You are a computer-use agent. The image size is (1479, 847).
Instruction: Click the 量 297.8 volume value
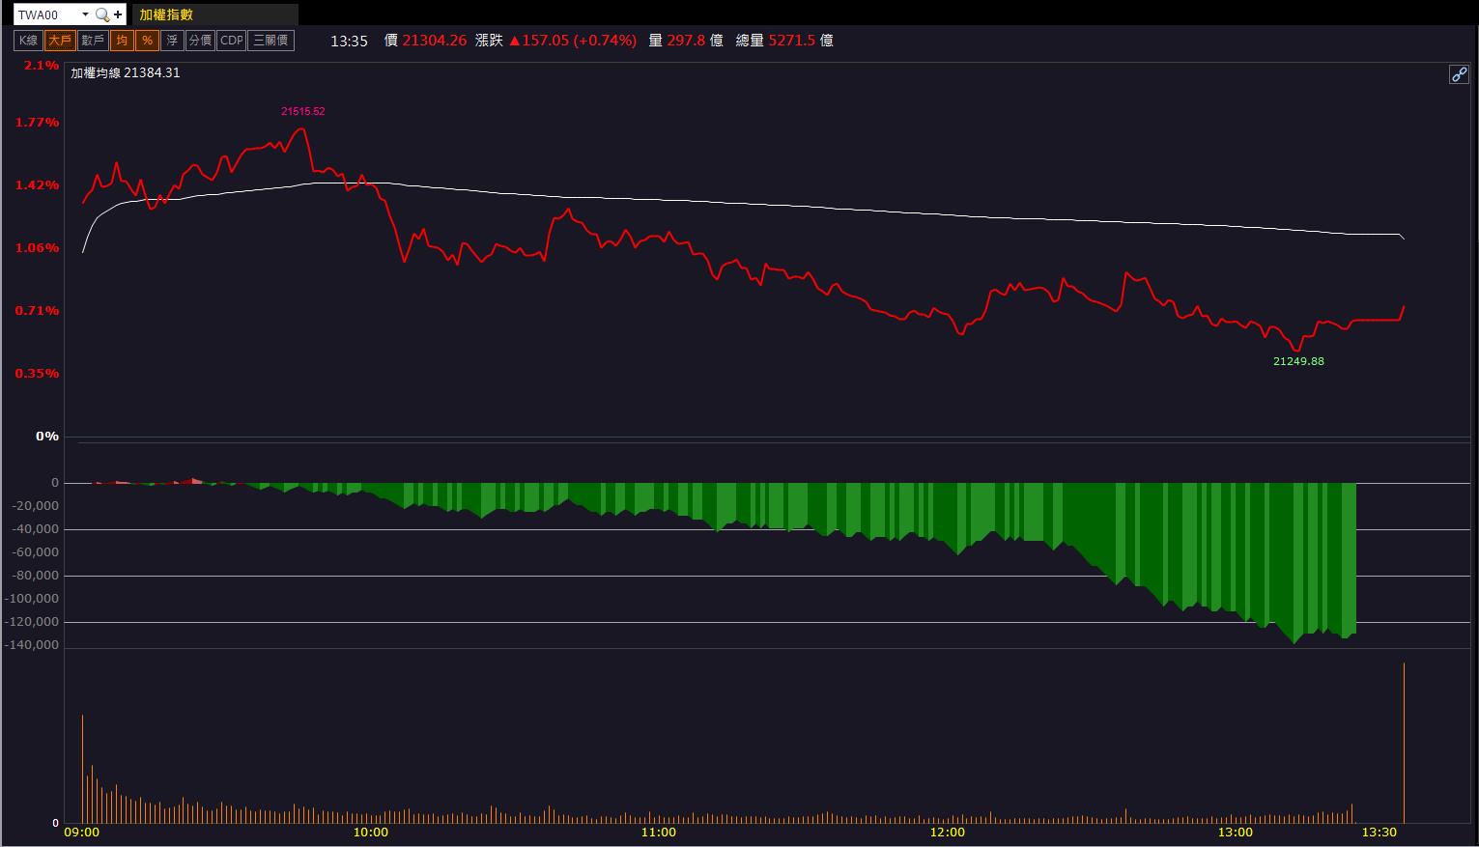pos(686,41)
